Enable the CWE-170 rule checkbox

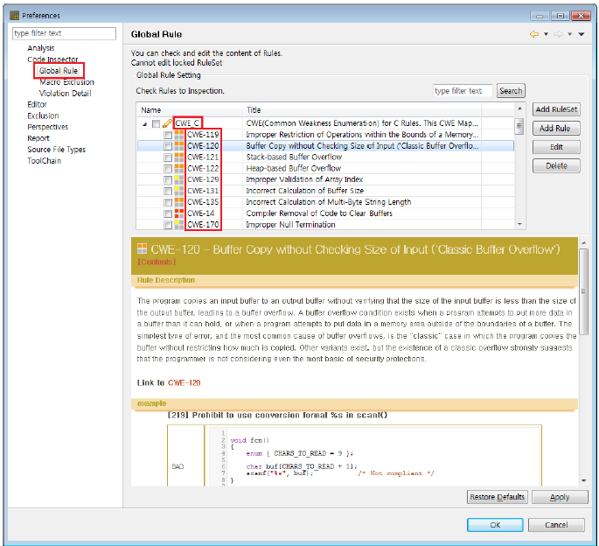(168, 225)
